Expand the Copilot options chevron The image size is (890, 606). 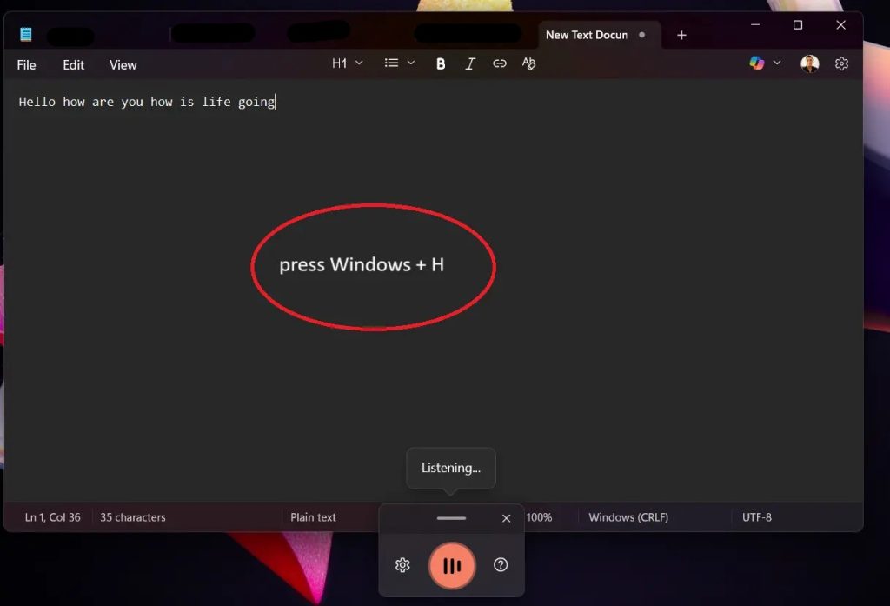click(x=776, y=63)
